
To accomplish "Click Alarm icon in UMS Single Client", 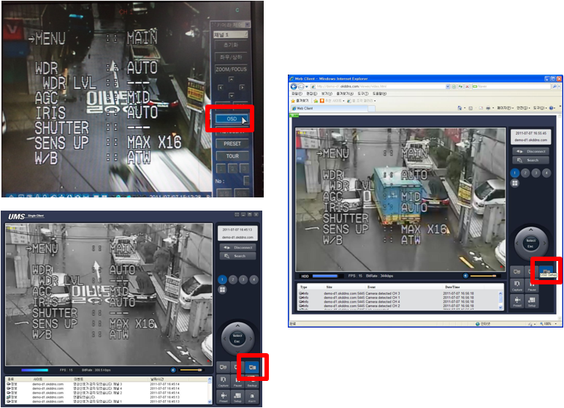I will (x=252, y=397).
